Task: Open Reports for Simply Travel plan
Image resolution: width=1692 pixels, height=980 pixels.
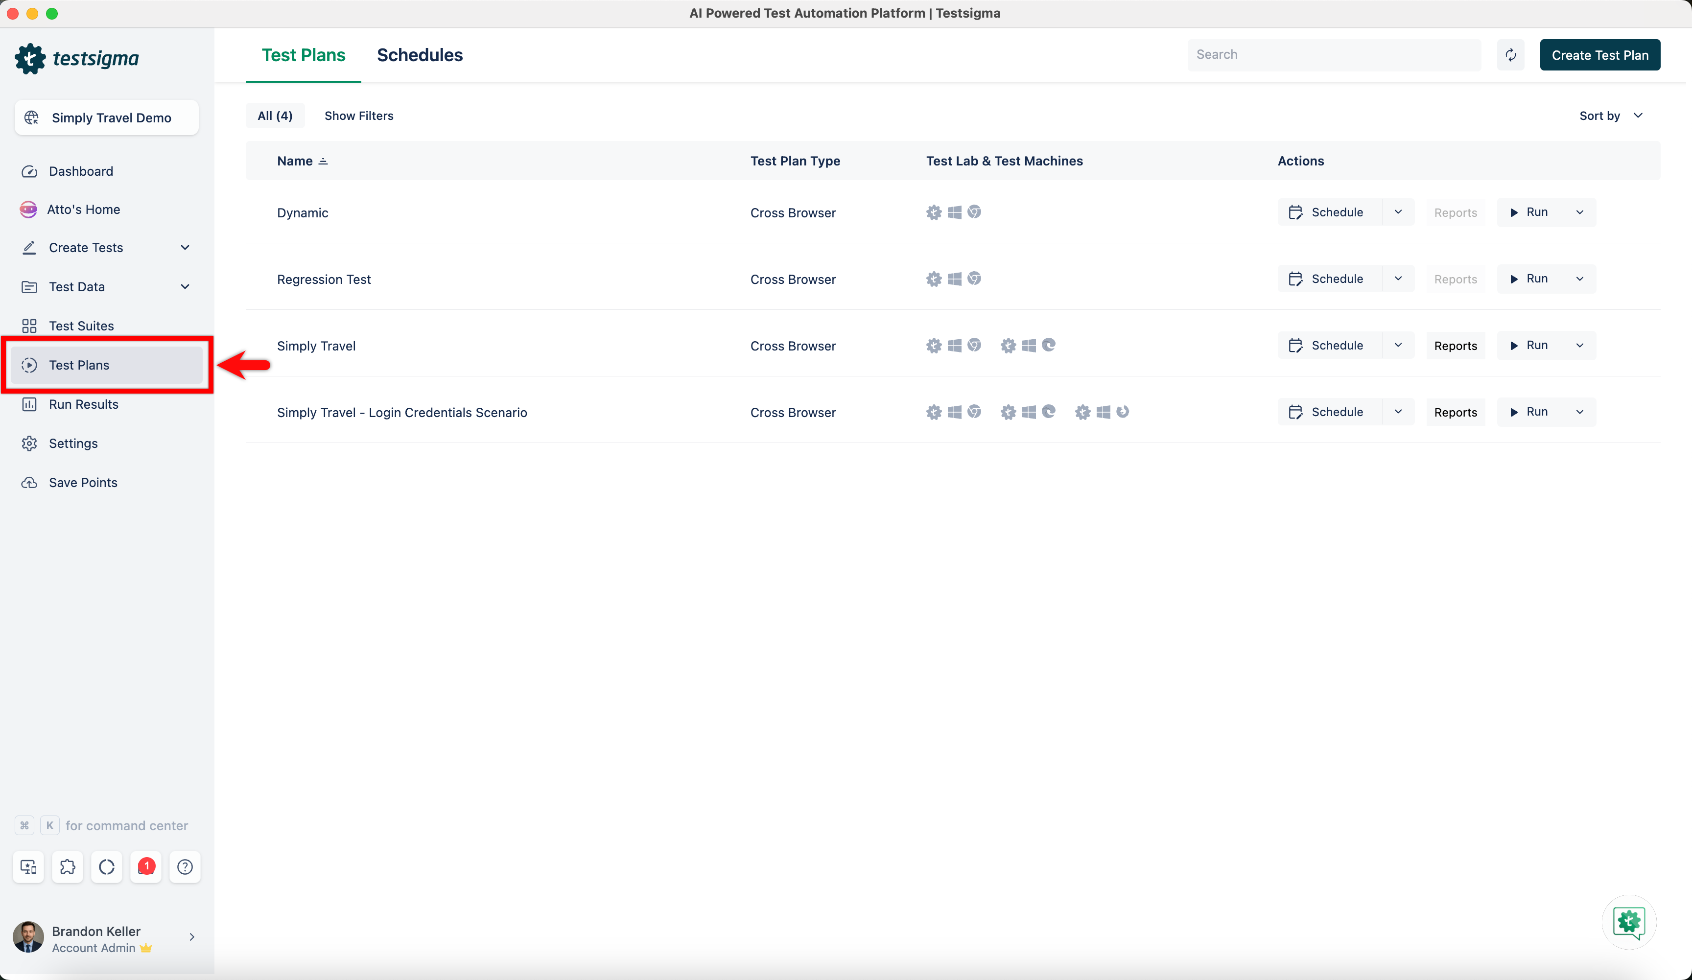Action: pos(1455,346)
